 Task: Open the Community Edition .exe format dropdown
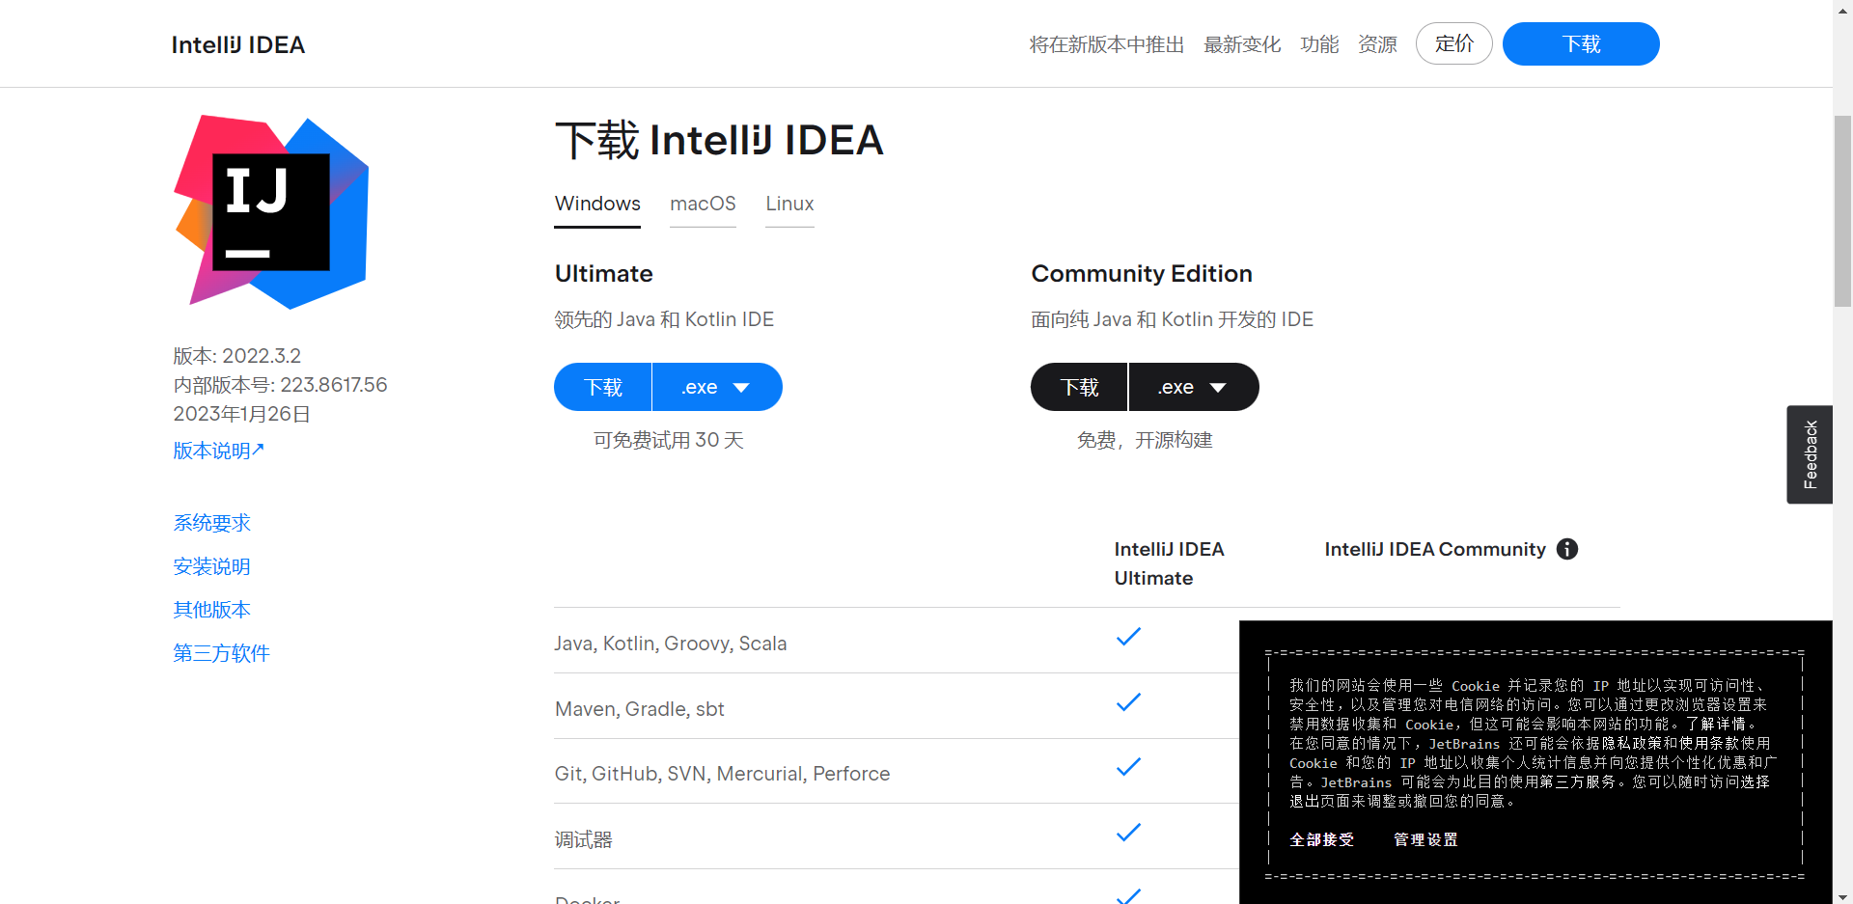1194,387
